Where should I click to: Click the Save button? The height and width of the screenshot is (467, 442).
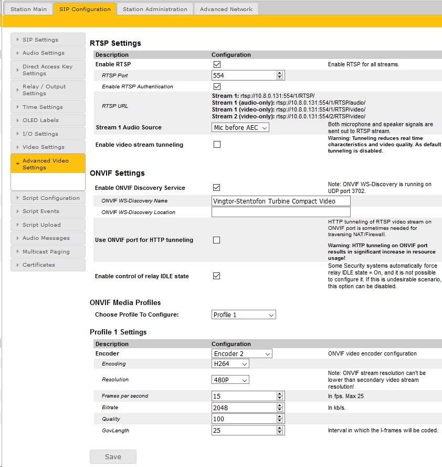click(113, 457)
